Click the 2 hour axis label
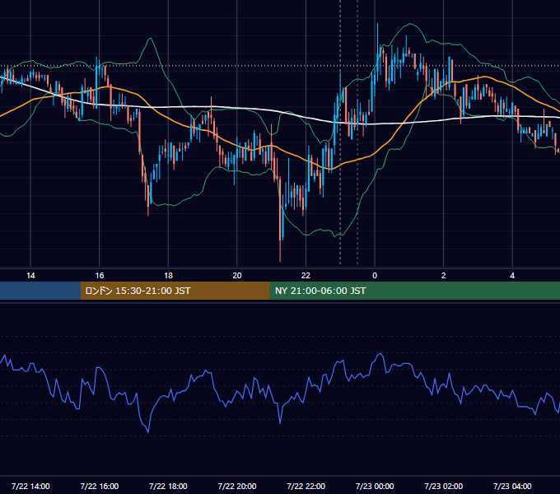The image size is (560, 494). point(444,276)
